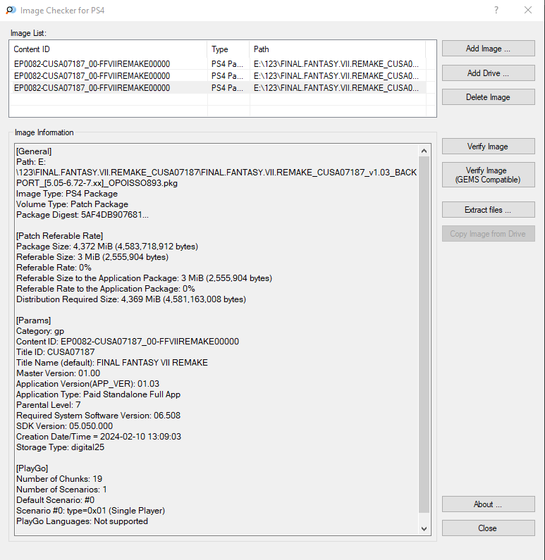This screenshot has height=560, width=545.
Task: Click Verify Image (GEMS Compatible)
Action: 488,175
